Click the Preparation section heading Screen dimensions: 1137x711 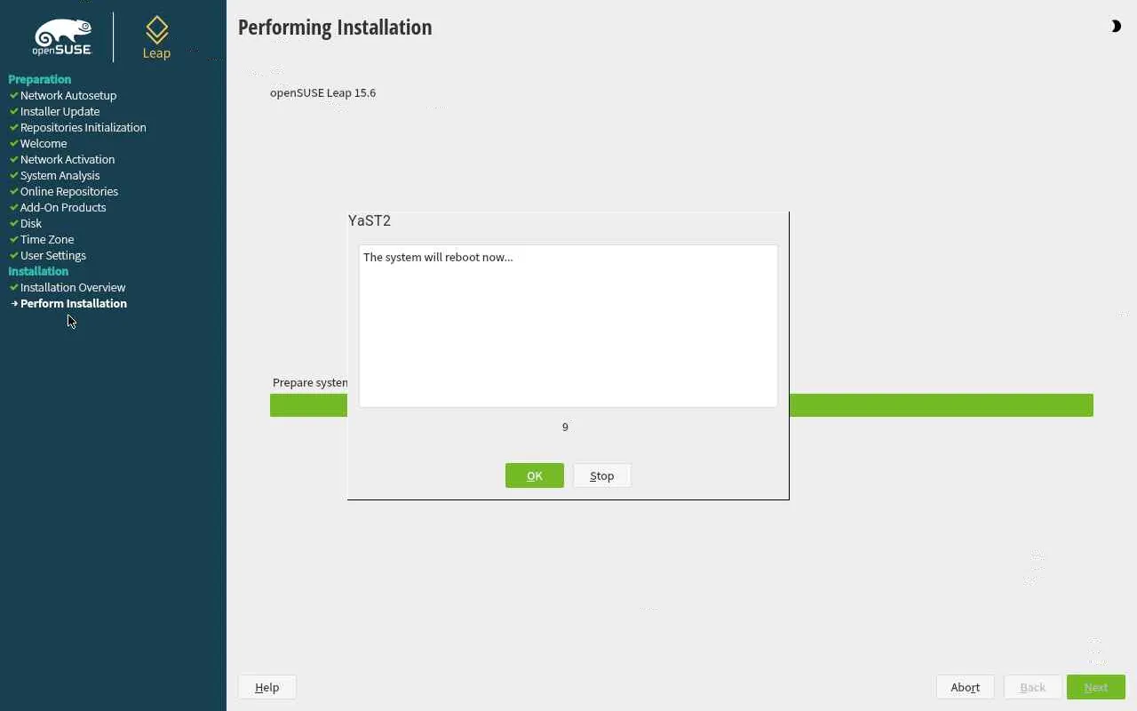tap(40, 79)
